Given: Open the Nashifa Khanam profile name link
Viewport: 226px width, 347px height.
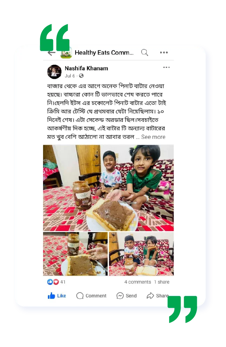Looking at the screenshot, I should tap(86, 68).
